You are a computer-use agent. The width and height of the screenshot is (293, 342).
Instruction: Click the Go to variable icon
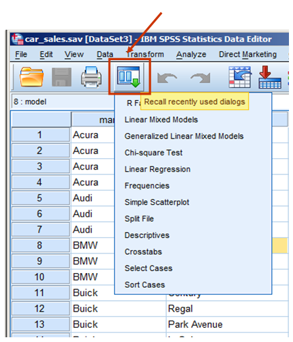tap(269, 77)
